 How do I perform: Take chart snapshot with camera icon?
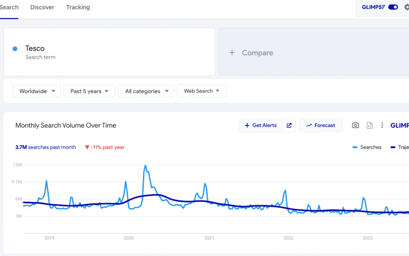pyautogui.click(x=355, y=126)
